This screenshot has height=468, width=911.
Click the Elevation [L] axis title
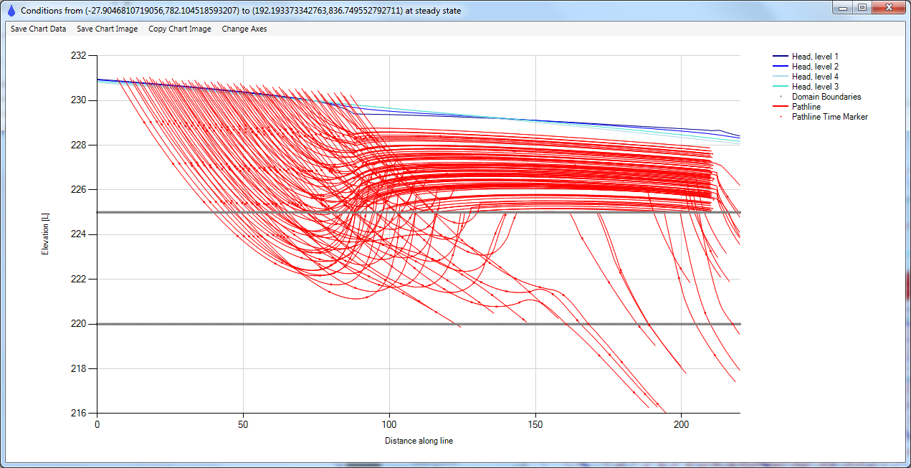[46, 234]
